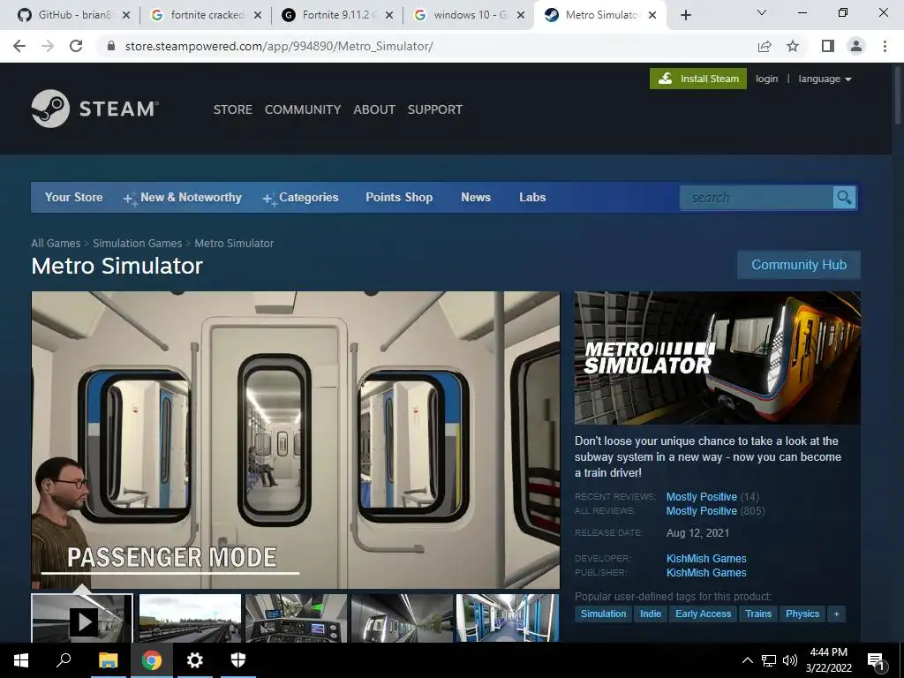
Task: Click the Metro Simulator breadcrumb
Action: click(x=234, y=244)
